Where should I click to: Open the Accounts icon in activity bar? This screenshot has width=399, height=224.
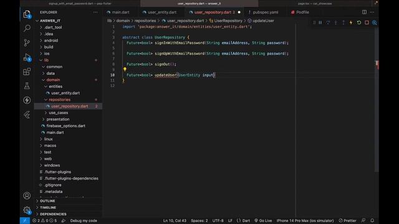(27, 195)
